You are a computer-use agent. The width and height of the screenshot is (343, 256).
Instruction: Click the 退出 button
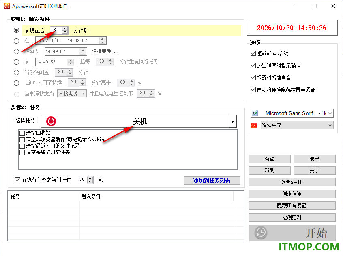pos(314,159)
